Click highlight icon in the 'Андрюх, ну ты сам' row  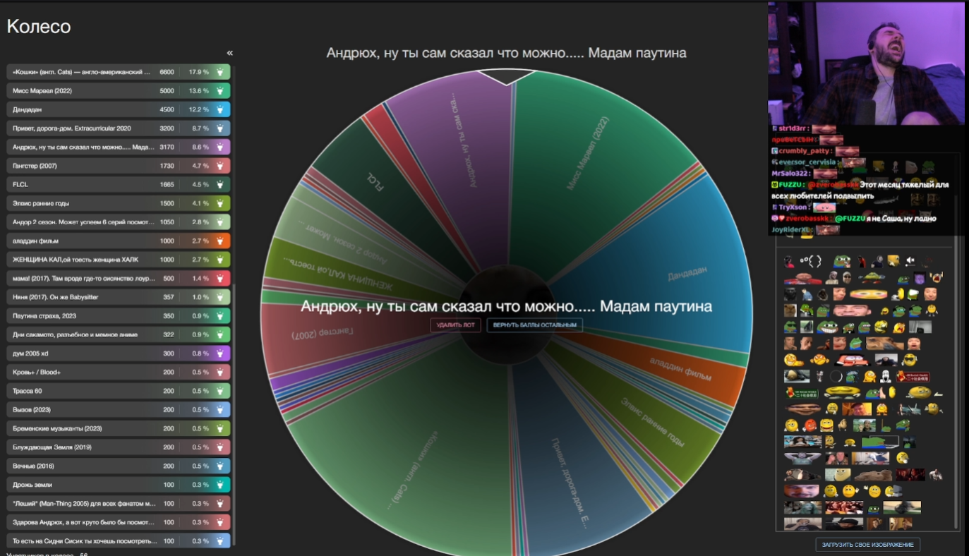[x=220, y=147]
